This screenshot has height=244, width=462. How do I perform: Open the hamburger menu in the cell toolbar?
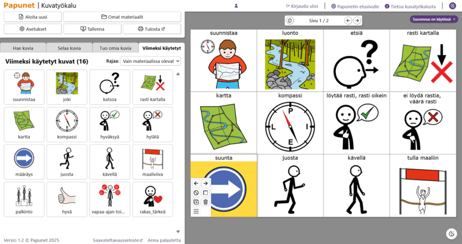(x=196, y=212)
